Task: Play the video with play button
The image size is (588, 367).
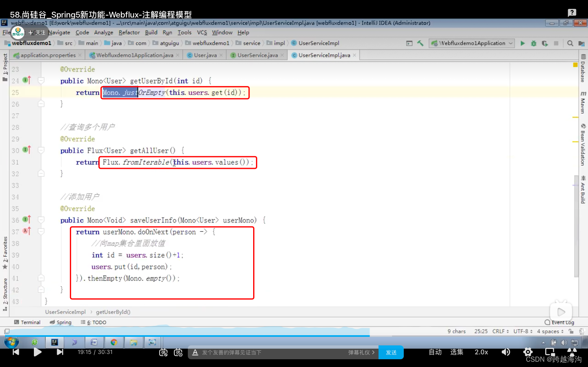Action: [x=38, y=352]
